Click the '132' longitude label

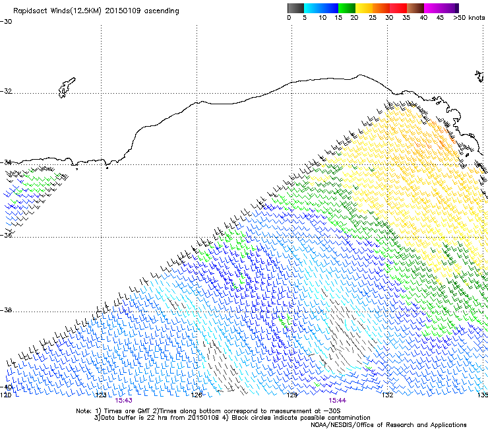[x=387, y=395]
